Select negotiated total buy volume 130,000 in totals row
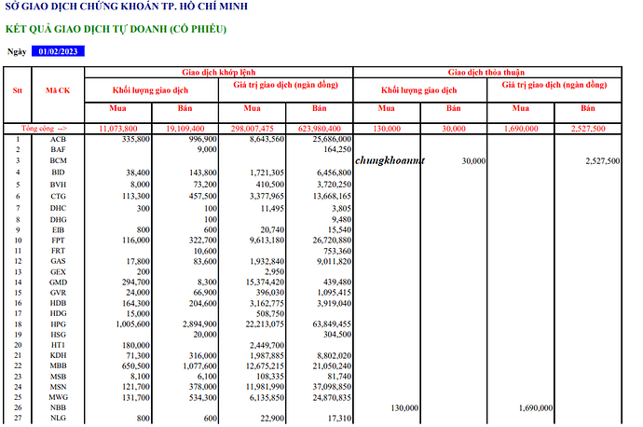 387,129
